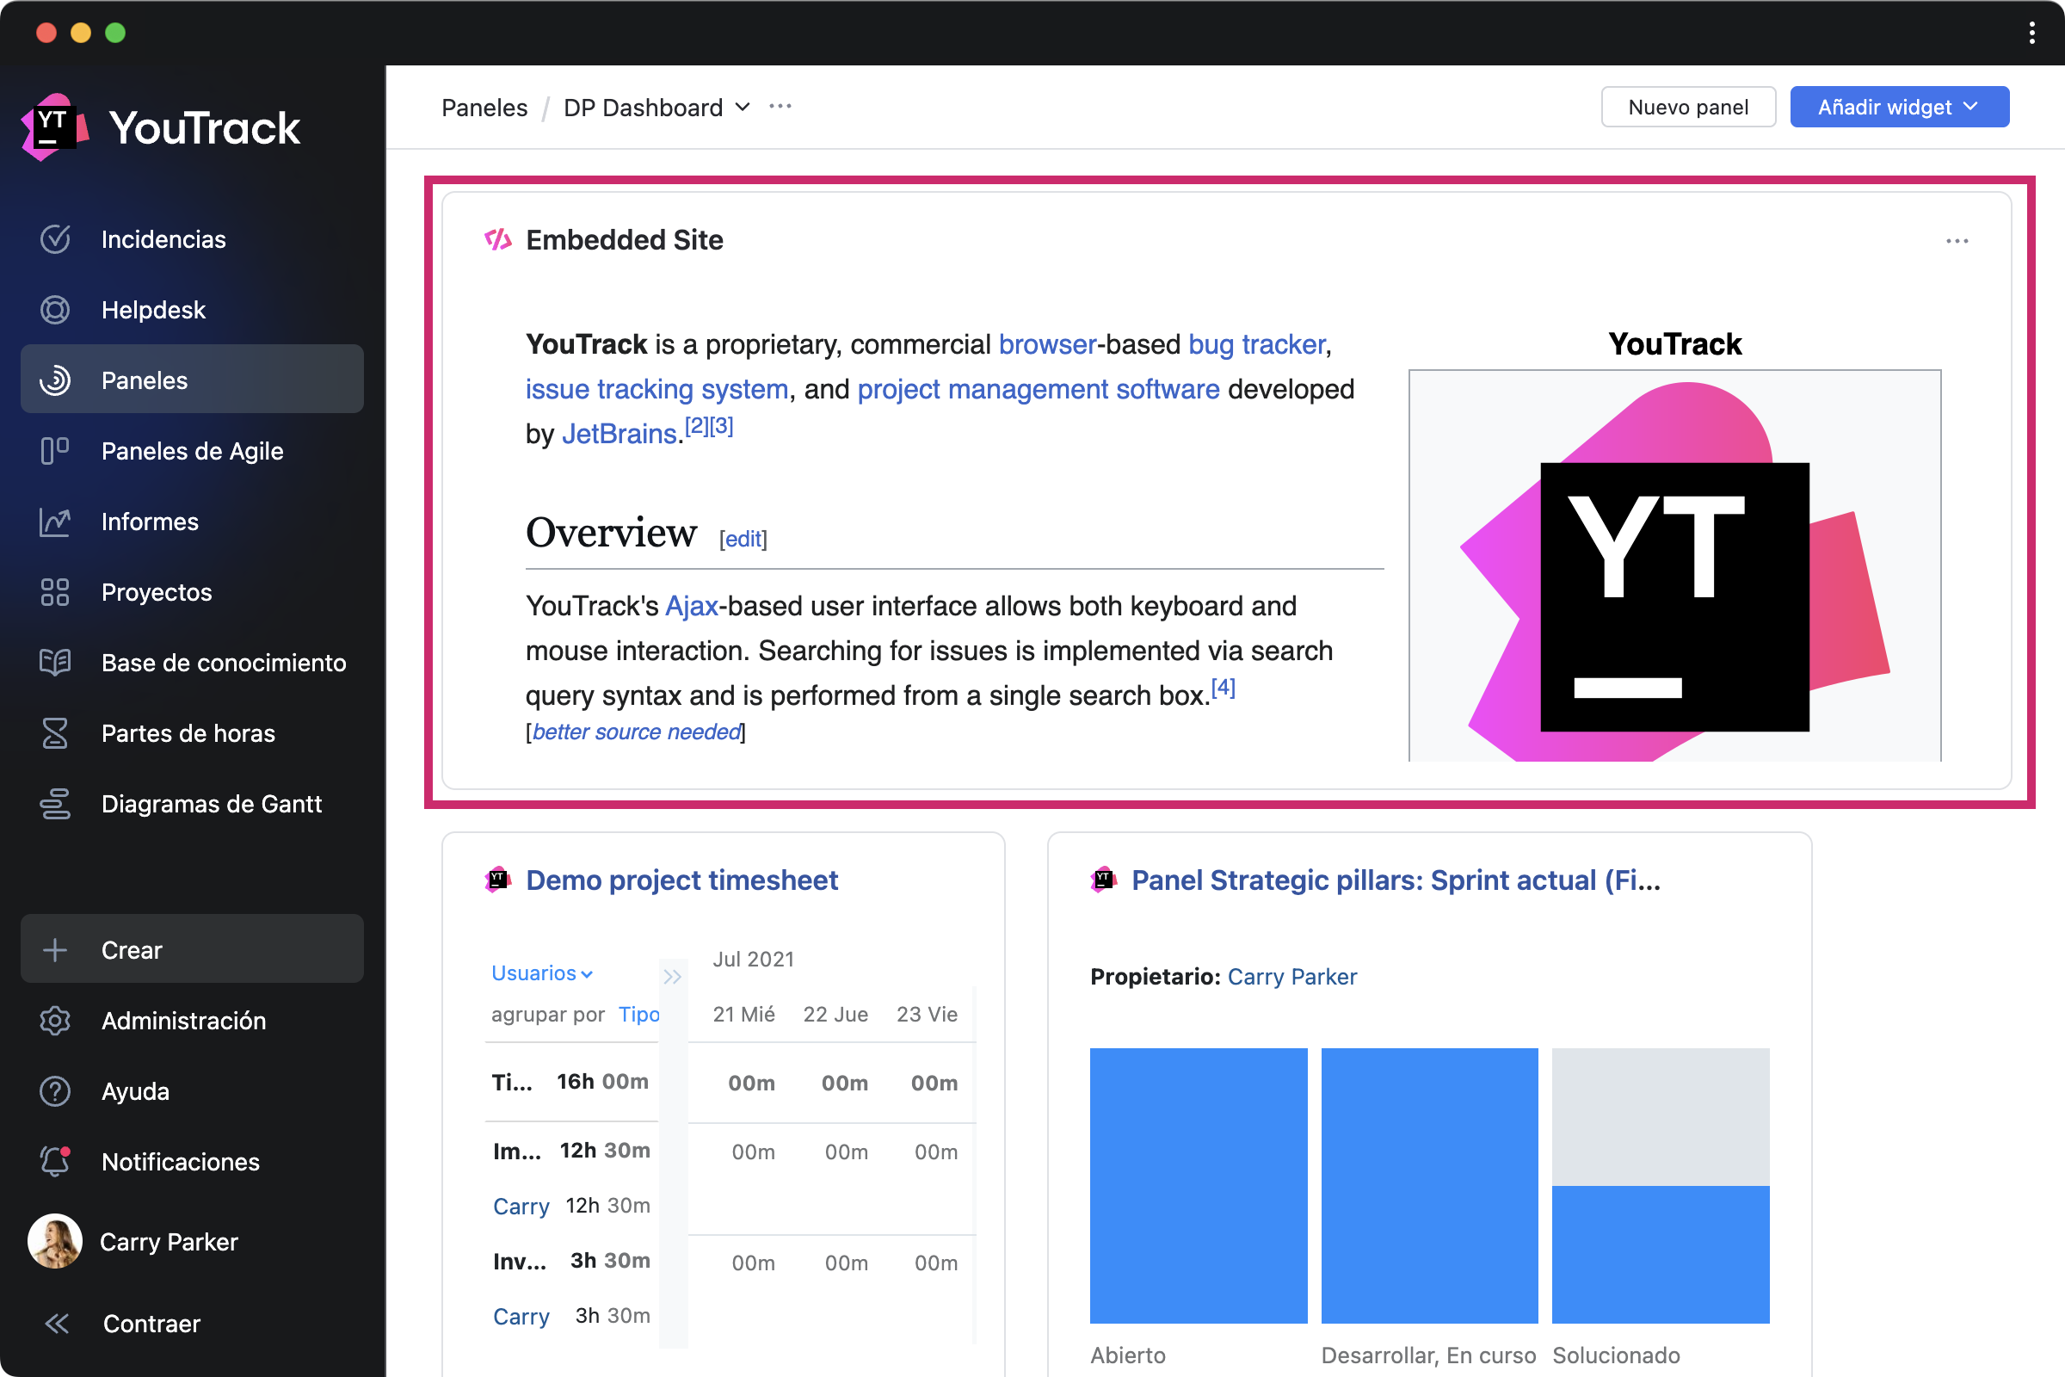Viewport: 2065px width, 1377px height.
Task: Open the Embedded Site widget options menu
Action: pyautogui.click(x=1957, y=241)
